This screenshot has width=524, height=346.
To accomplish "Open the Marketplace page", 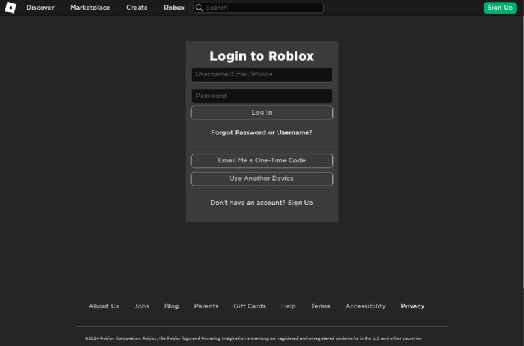I will (x=90, y=8).
